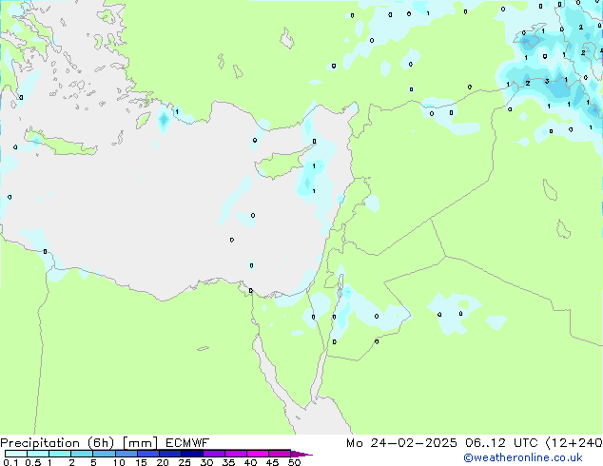
Task: Click the '35' legend scale value
Action: click(x=228, y=462)
